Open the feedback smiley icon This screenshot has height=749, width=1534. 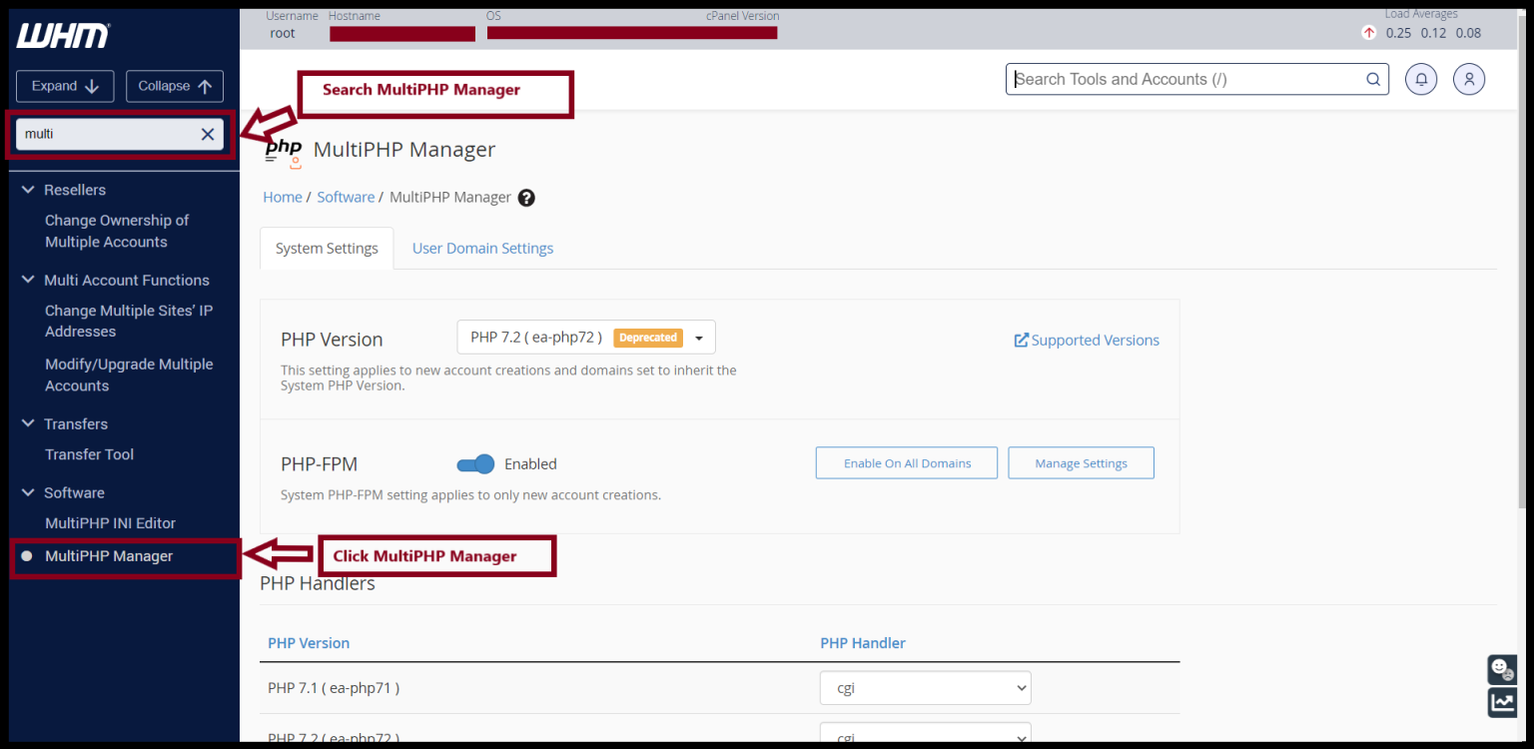[x=1502, y=669]
